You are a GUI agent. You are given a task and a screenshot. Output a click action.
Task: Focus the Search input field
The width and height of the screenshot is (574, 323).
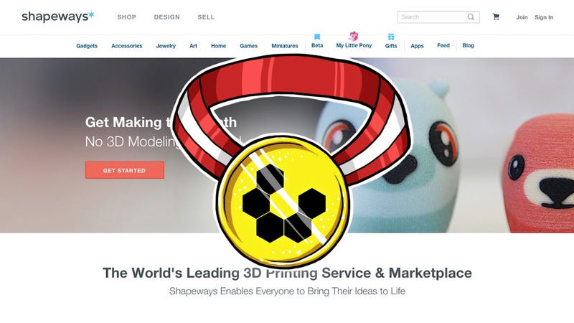438,17
